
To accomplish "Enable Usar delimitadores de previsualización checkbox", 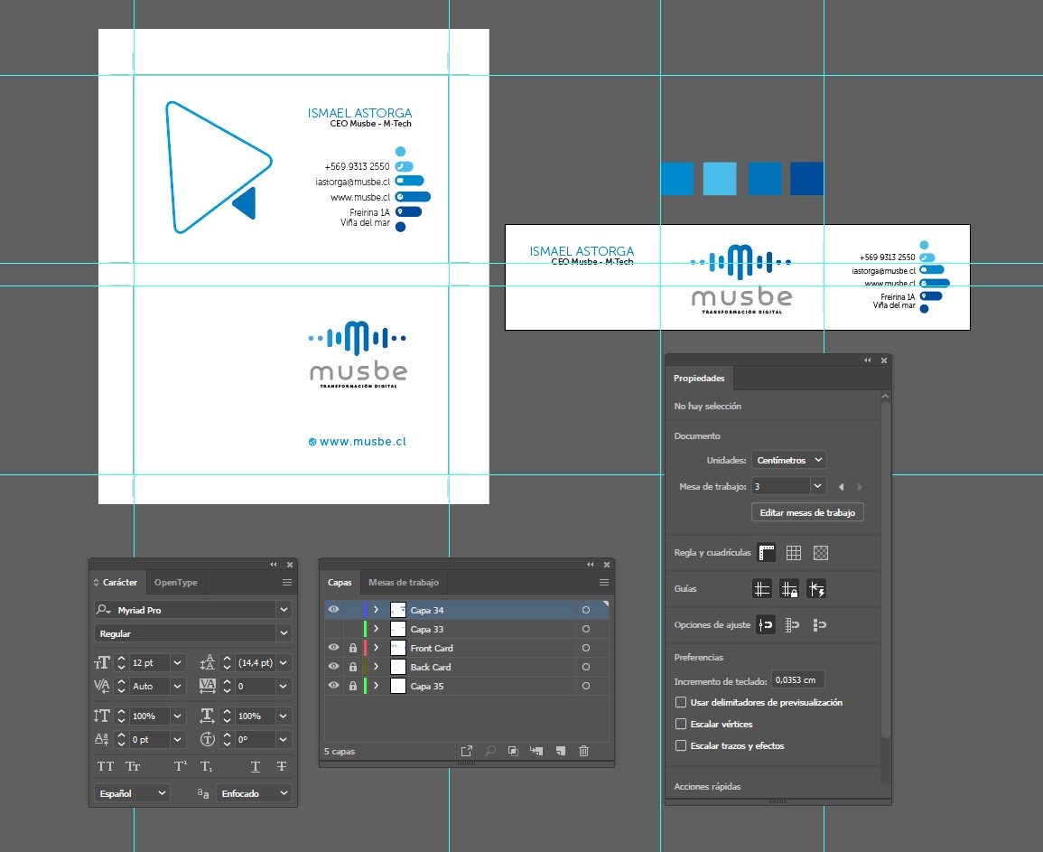I will [681, 702].
